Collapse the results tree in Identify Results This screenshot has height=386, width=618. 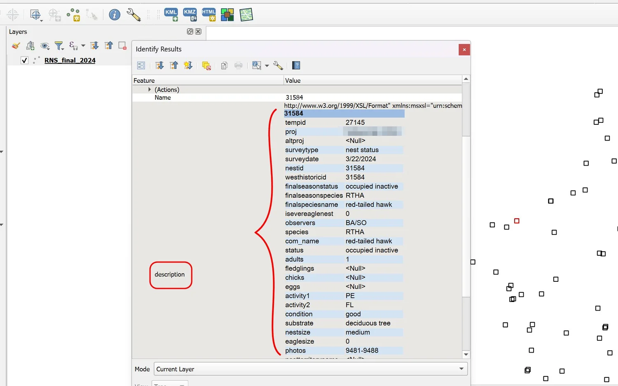[x=173, y=65]
